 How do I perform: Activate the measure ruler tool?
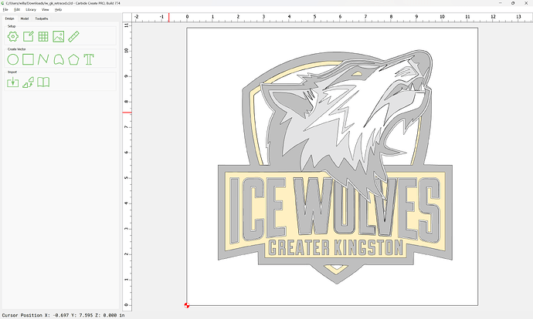tap(73, 37)
